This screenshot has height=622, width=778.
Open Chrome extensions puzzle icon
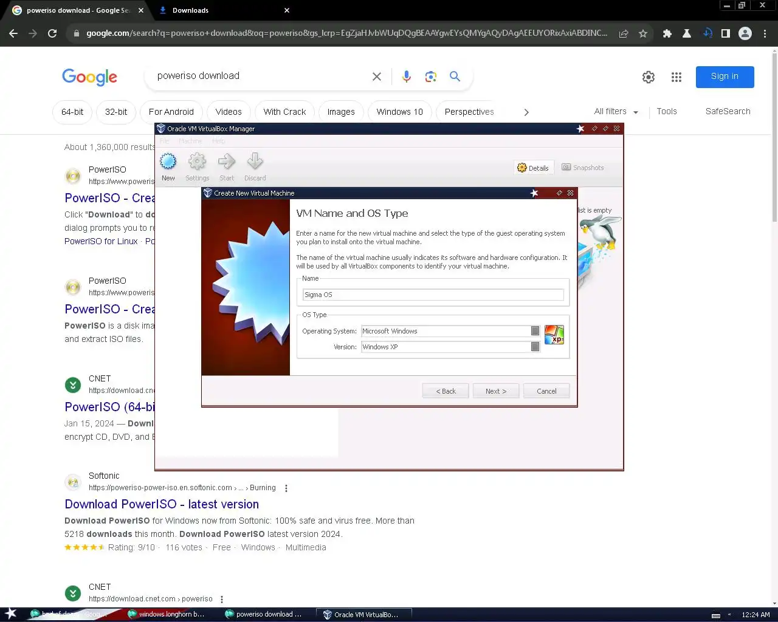pos(667,33)
